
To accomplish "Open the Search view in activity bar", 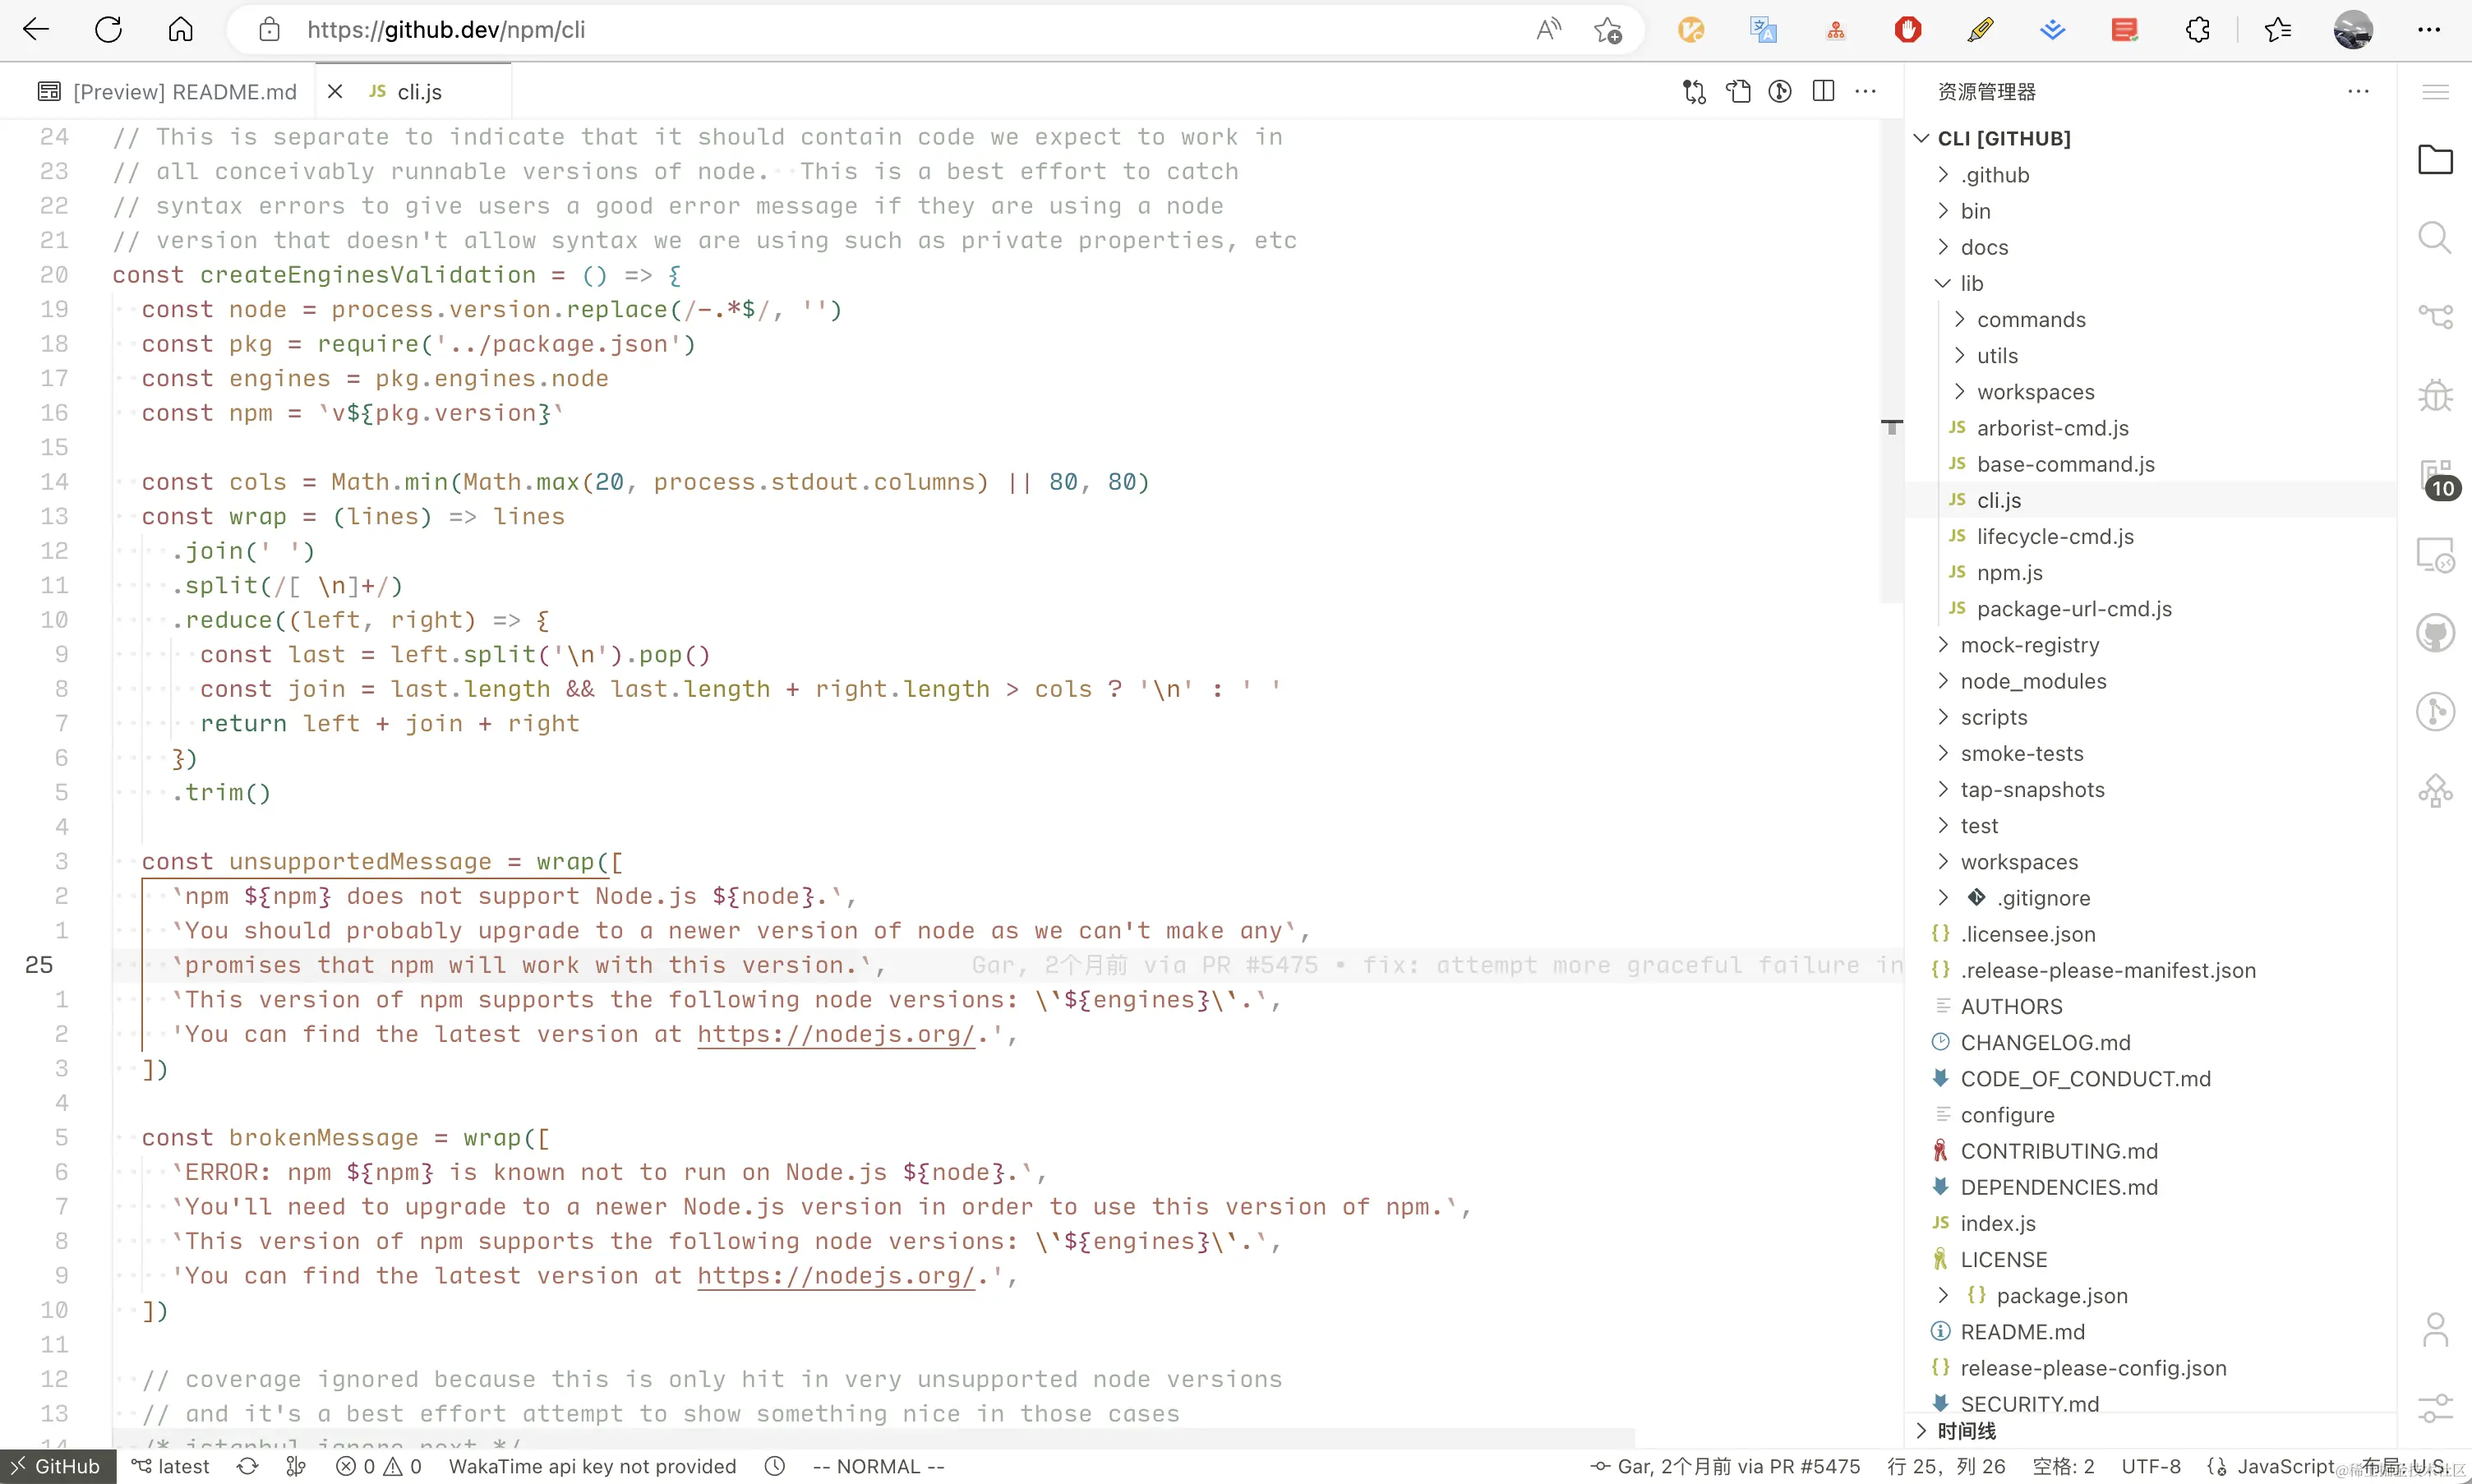I will 2434,238.
